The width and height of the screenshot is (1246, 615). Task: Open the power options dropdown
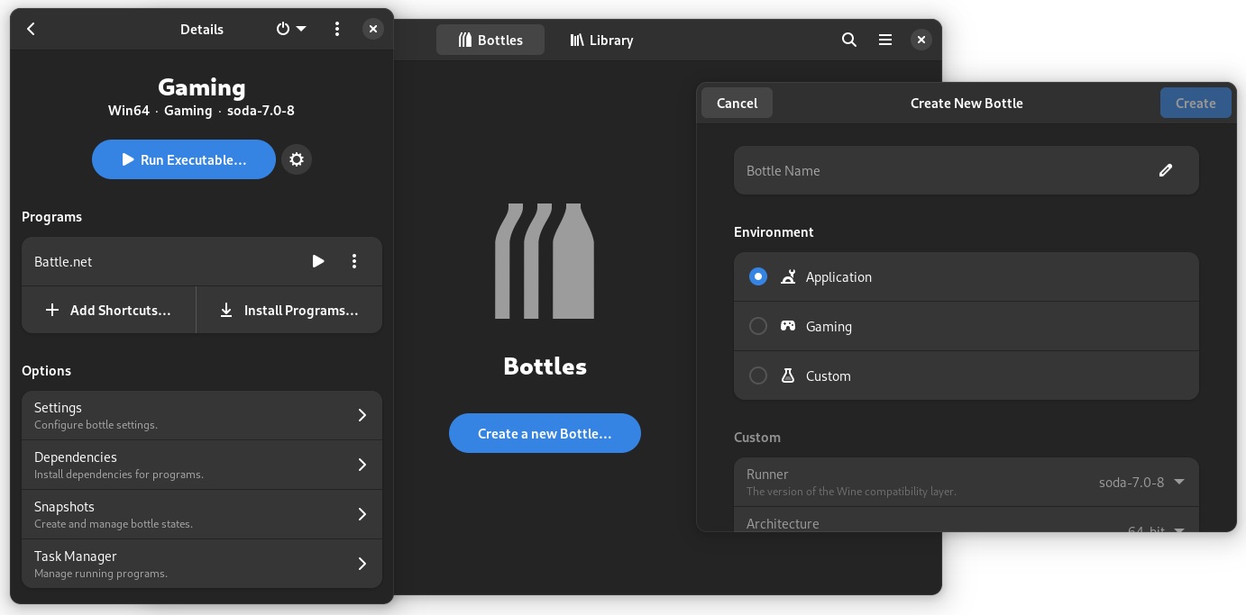pos(290,29)
